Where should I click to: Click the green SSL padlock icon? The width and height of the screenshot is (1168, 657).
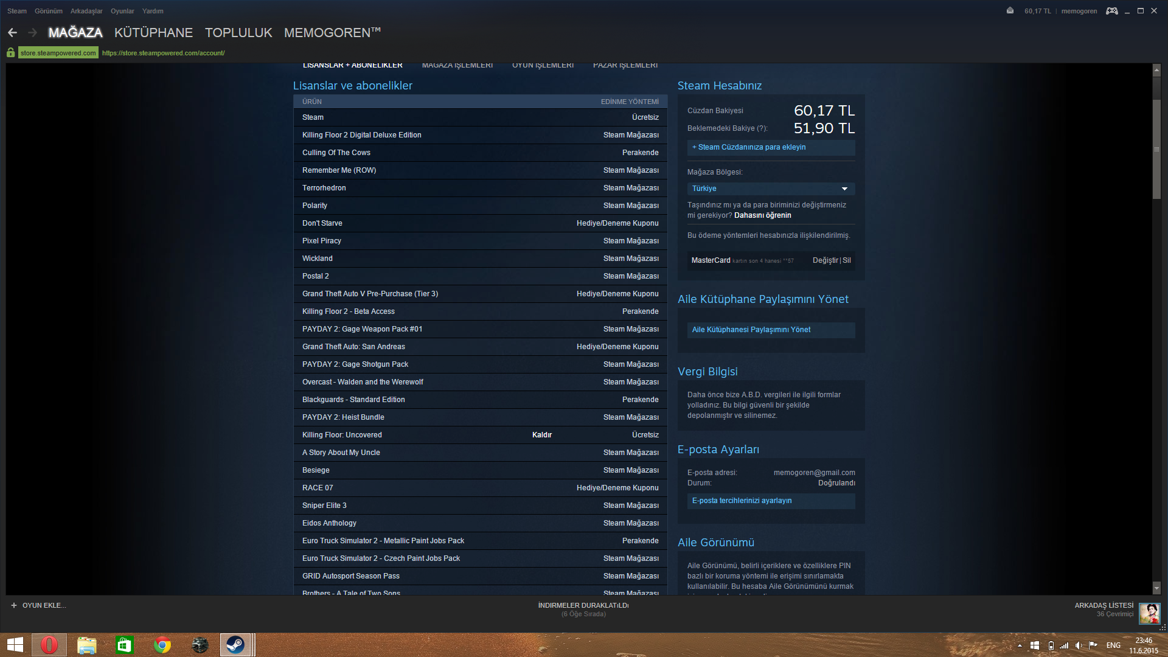(x=10, y=53)
